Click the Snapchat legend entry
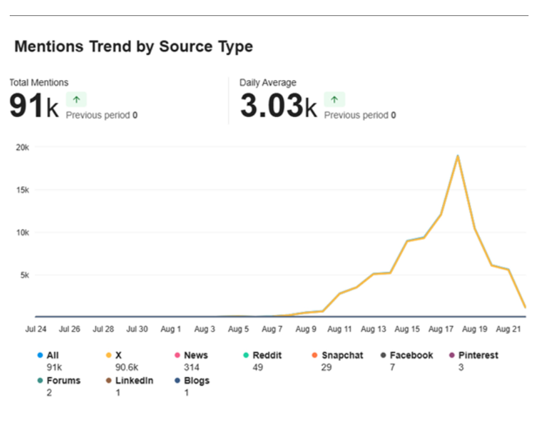This screenshot has height=425, width=549. [x=342, y=355]
